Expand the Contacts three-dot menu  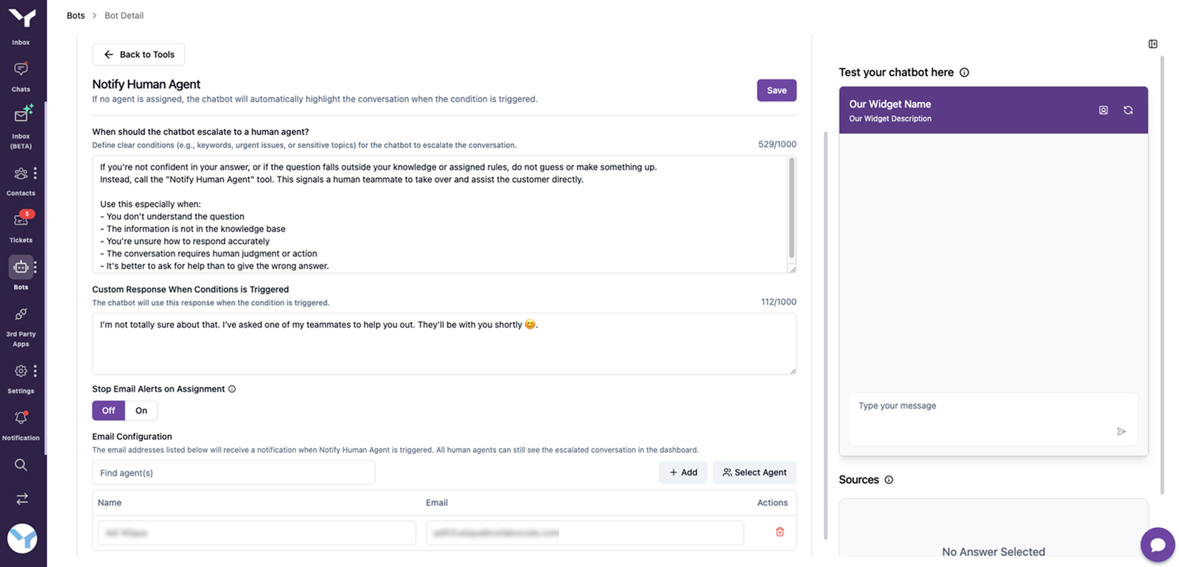[35, 174]
